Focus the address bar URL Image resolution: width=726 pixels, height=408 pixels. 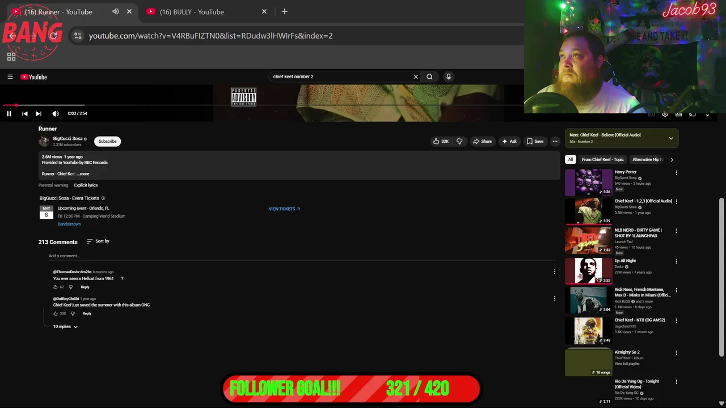click(x=211, y=36)
